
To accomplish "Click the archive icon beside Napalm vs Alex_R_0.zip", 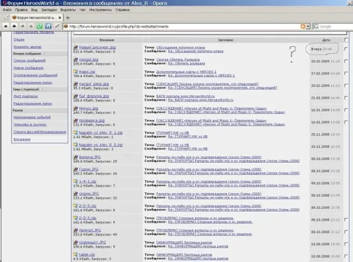I will (x=76, y=145).
